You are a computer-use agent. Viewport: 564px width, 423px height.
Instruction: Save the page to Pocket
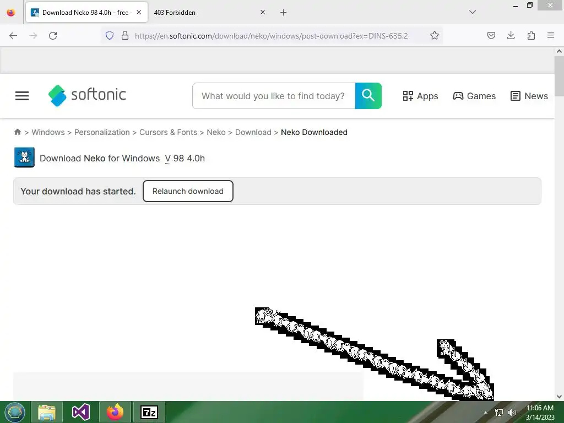click(491, 35)
